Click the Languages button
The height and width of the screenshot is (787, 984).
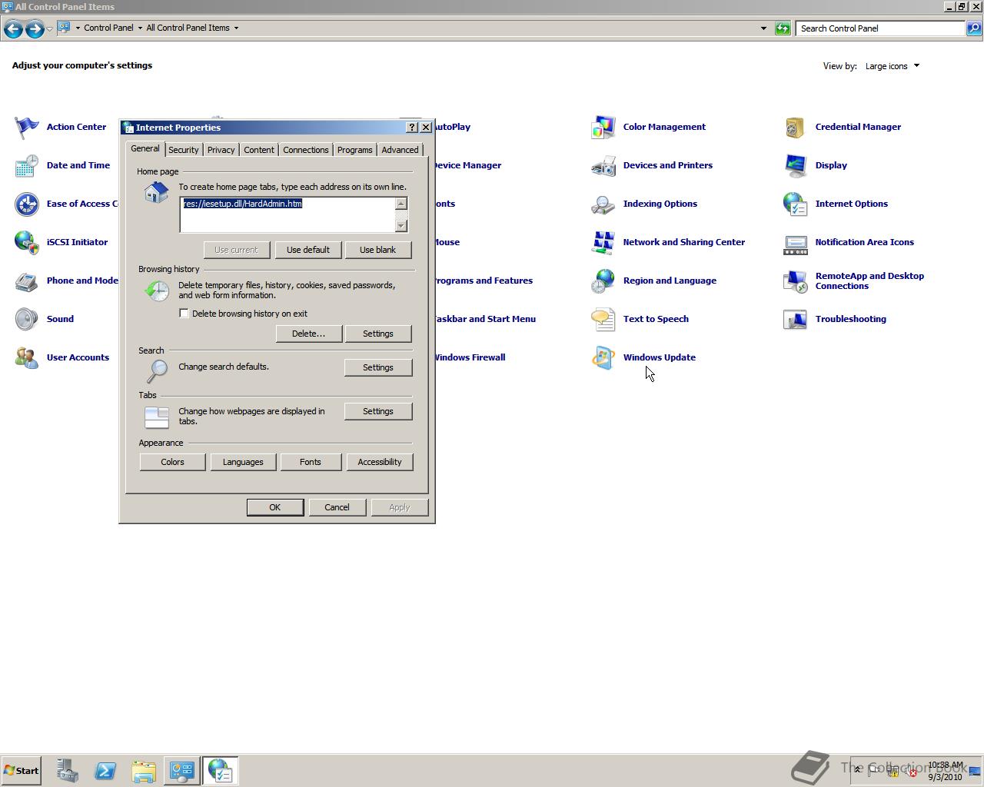(x=243, y=462)
